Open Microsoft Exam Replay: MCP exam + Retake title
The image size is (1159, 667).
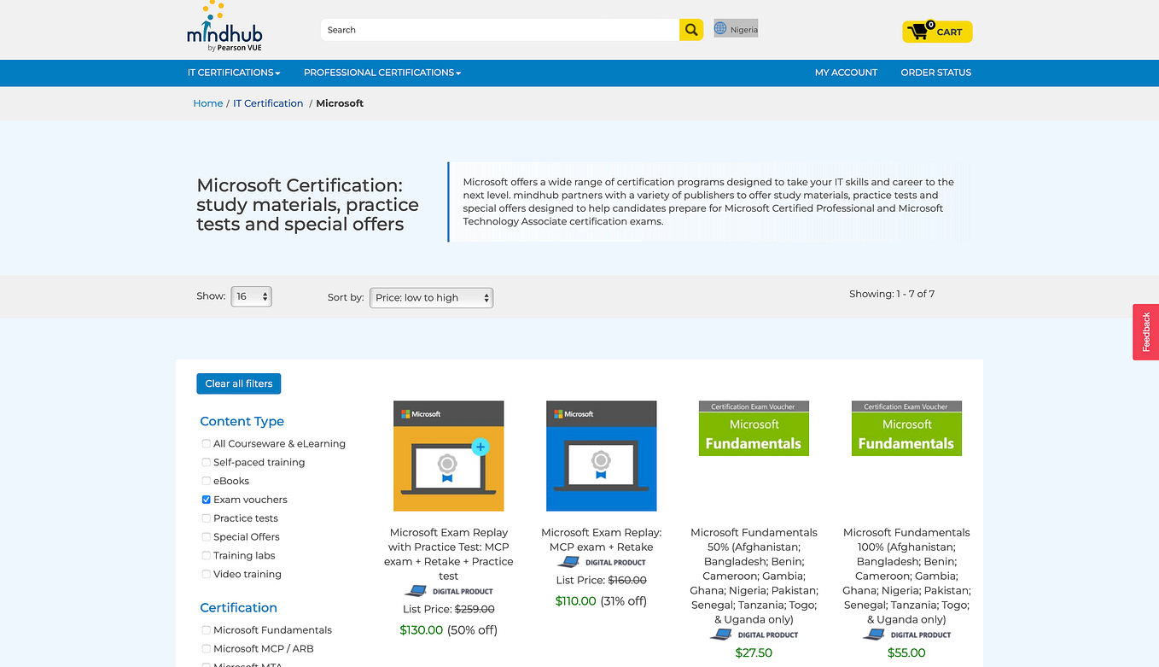click(x=602, y=540)
